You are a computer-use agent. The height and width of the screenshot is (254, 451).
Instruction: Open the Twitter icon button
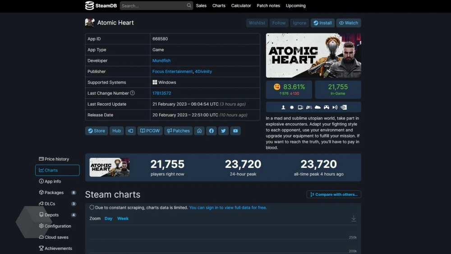[x=223, y=131]
